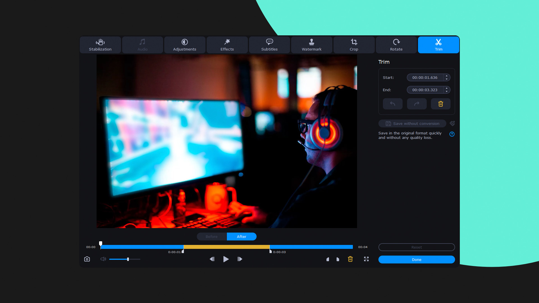Open the Rotate tool
Image resolution: width=539 pixels, height=303 pixels.
[396, 45]
